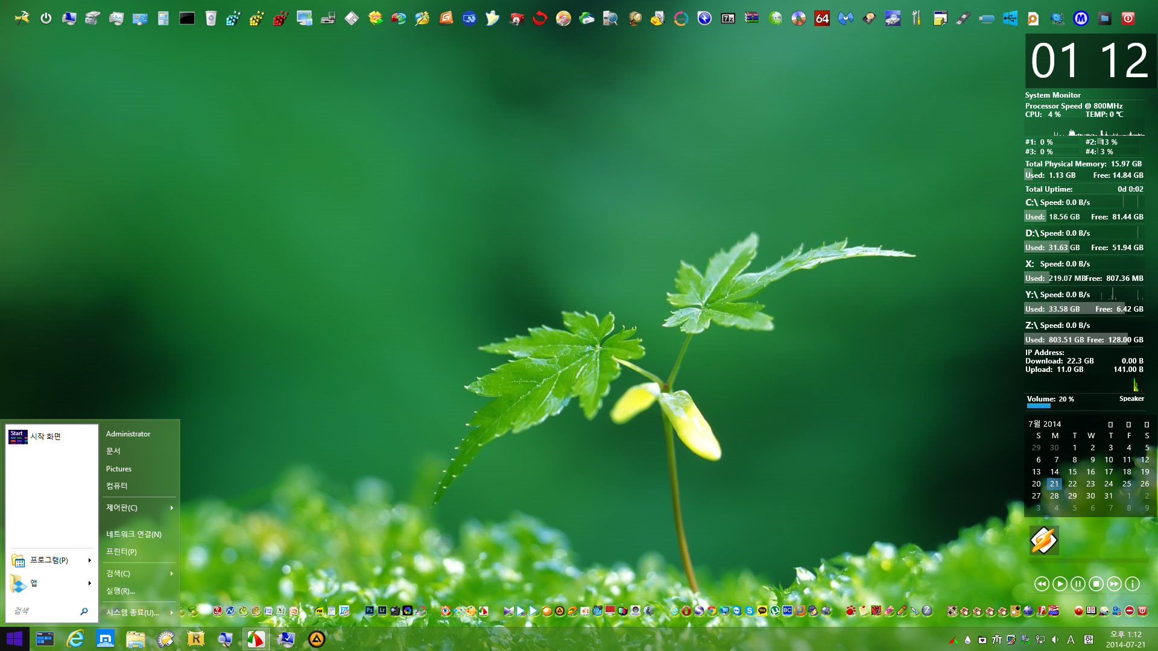1158x651 pixels.
Task: Expand the 프로그램(P) submenu arrow
Action: (90, 560)
